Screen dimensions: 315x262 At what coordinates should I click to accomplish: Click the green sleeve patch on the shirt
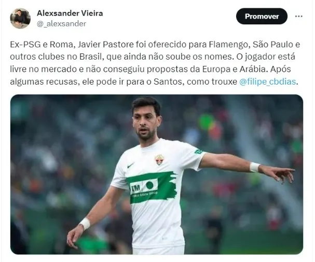(x=198, y=151)
